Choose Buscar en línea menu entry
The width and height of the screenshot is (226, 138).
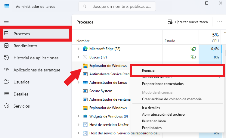point(154,121)
